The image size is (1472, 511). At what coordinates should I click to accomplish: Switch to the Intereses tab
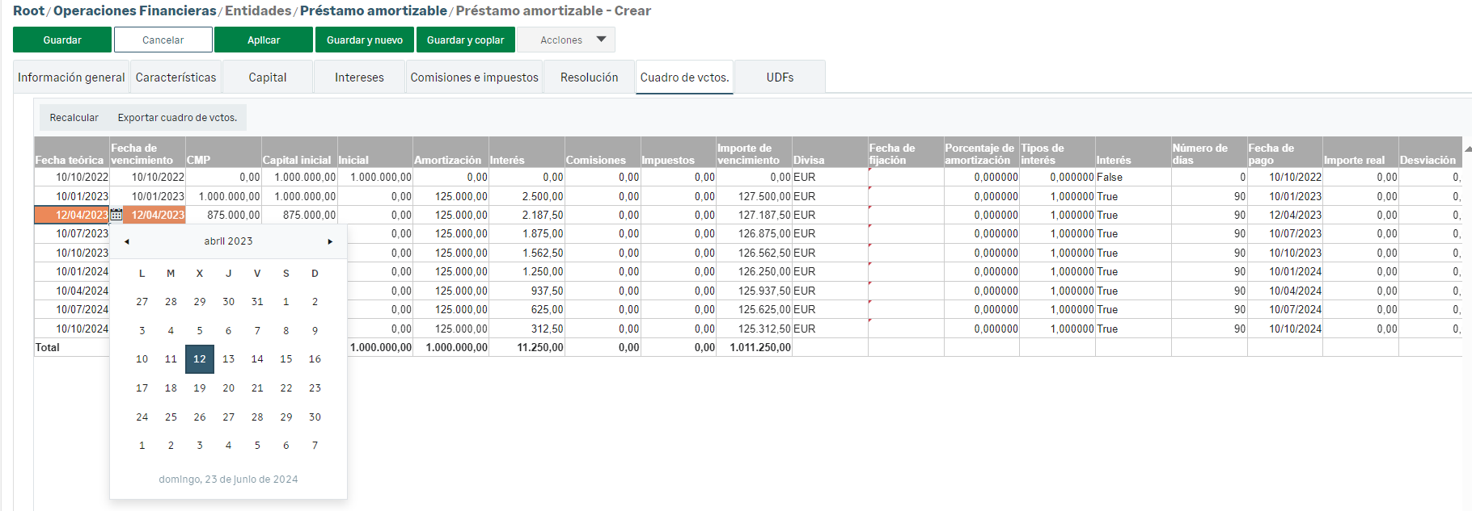[359, 77]
